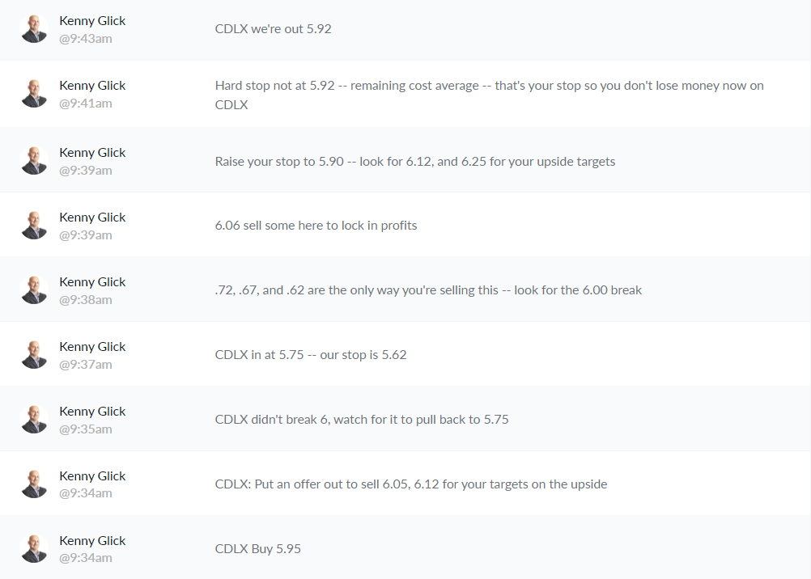Click the Kenny Glick name above @9:37am
The width and height of the screenshot is (811, 579).
click(92, 347)
